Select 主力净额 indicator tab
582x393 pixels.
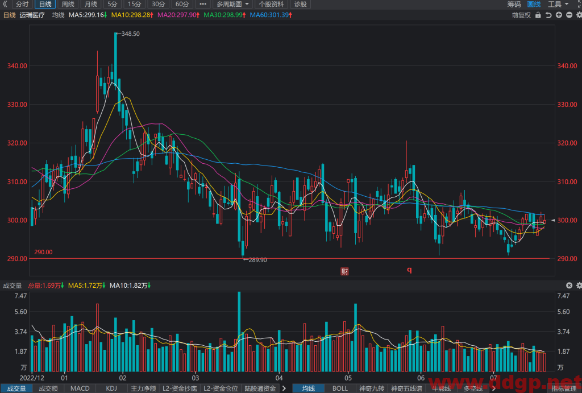click(143, 388)
